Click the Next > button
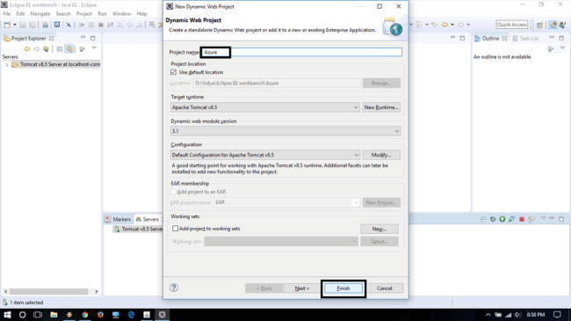 coord(301,288)
